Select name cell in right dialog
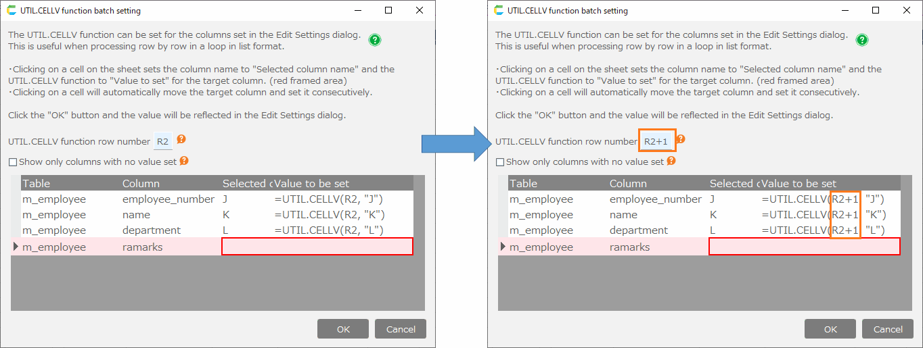 pos(658,214)
